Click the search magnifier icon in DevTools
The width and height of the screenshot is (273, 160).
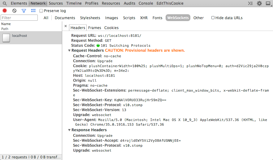pyautogui.click(x=5, y=3)
